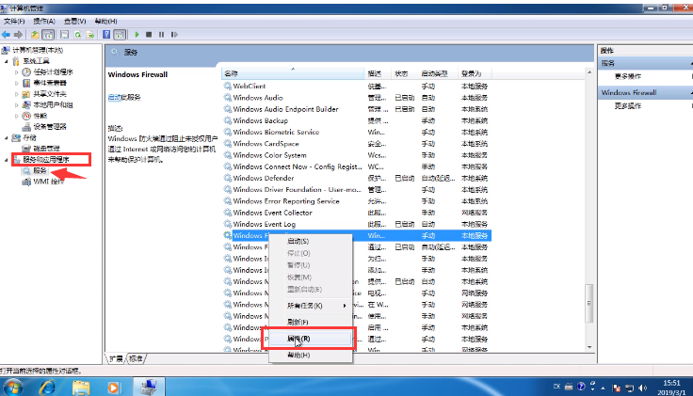Click the Restart service toolbar icon
Image resolution: width=693 pixels, height=396 pixels.
click(174, 35)
